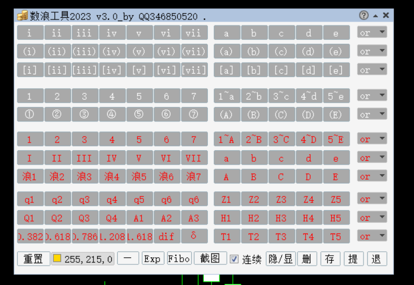Select the 1.208 ratio label
414x285 pixels.
[x=112, y=236]
